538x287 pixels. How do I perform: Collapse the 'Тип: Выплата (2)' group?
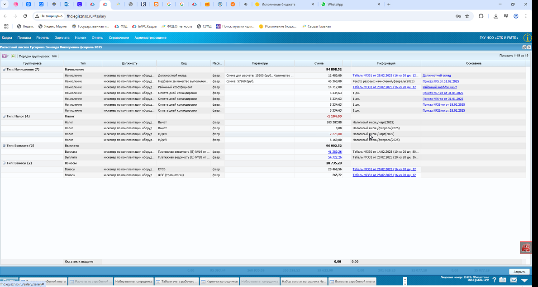pos(4,146)
